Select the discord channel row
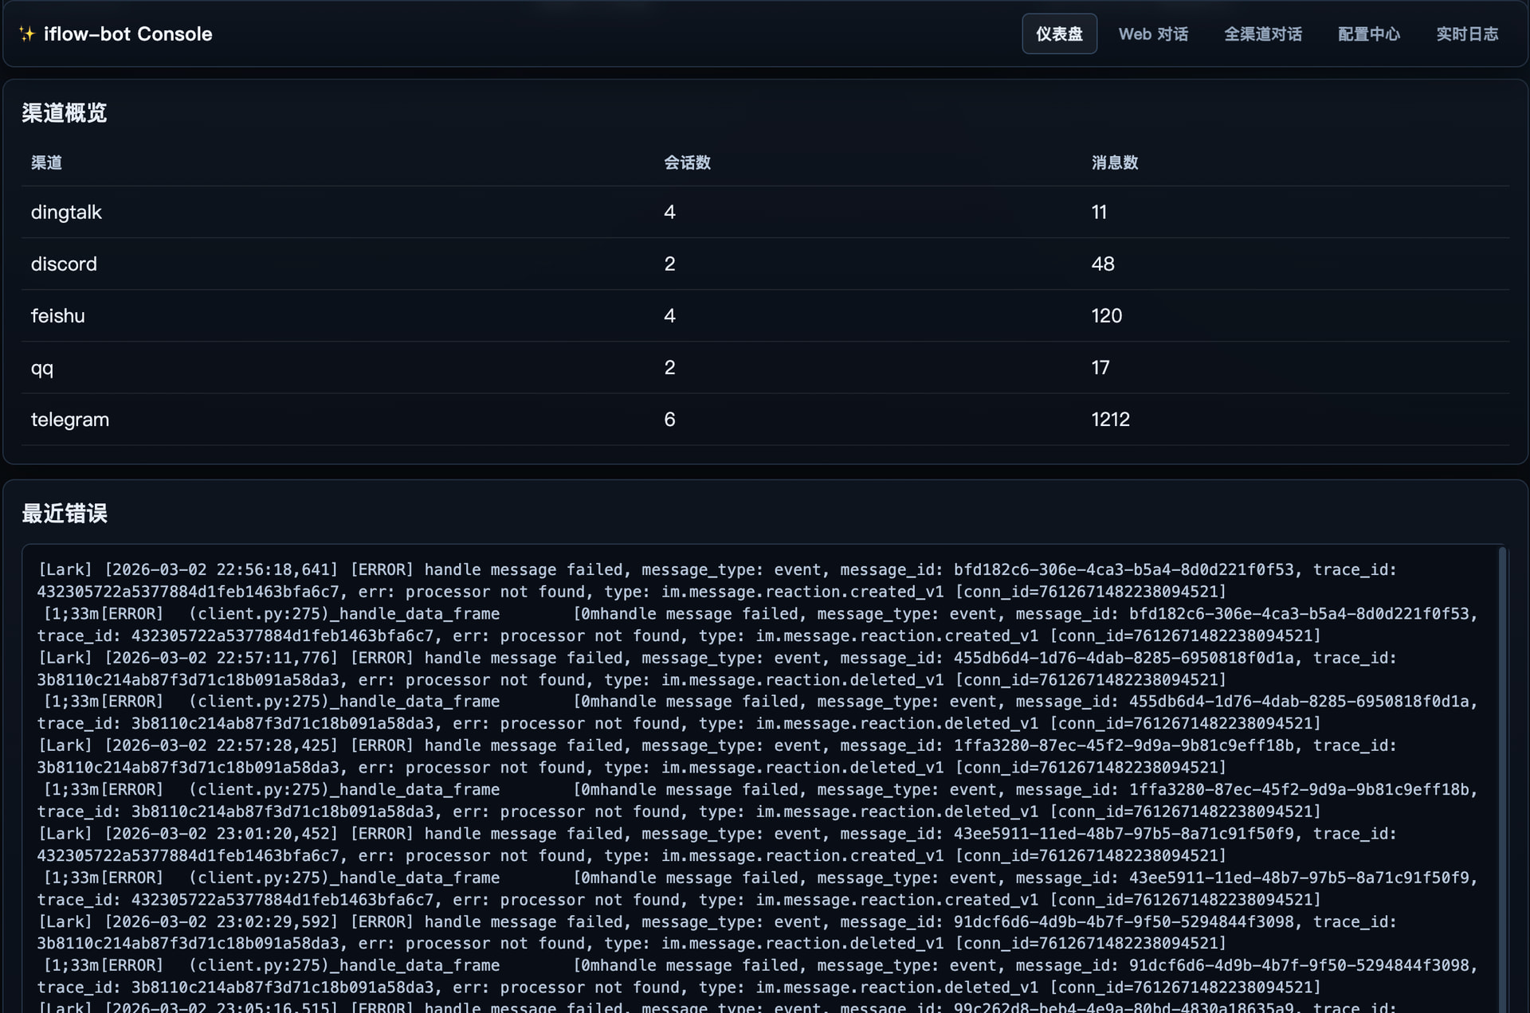 pyautogui.click(x=64, y=264)
